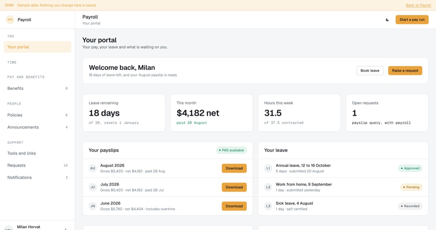Click the This month $4,182 net card
436x230 pixels.
click(x=212, y=112)
